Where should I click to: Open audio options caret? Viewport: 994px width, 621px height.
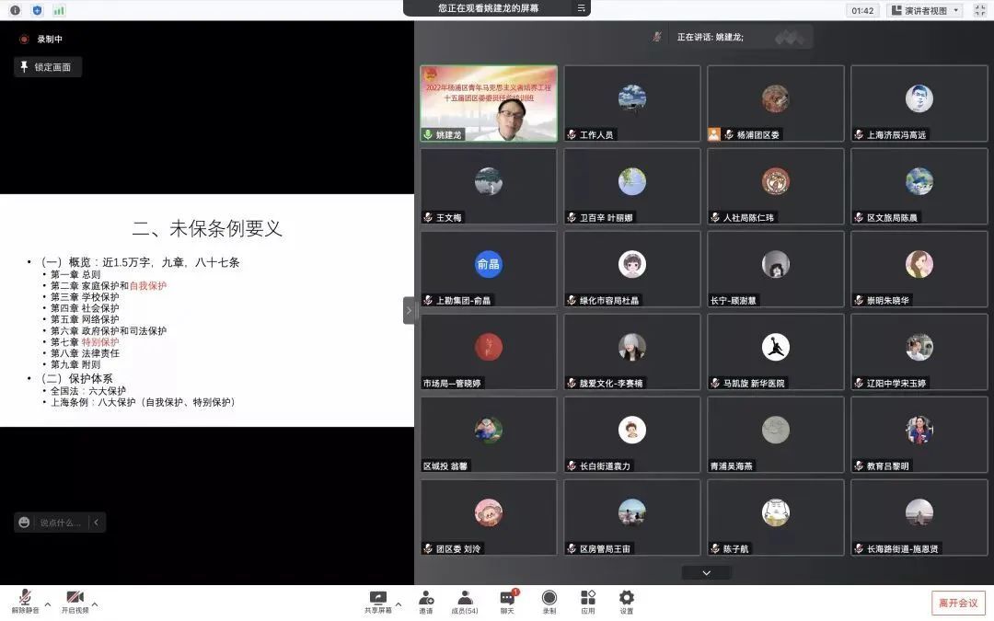click(x=48, y=604)
